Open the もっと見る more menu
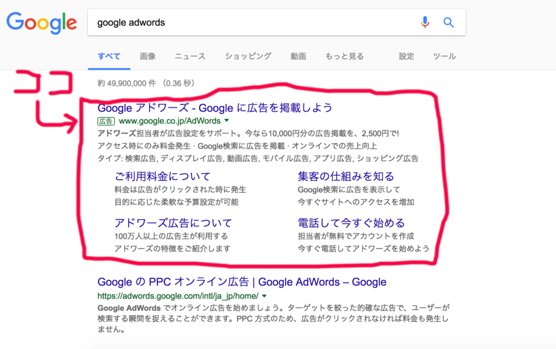This screenshot has width=556, height=349. (x=344, y=56)
